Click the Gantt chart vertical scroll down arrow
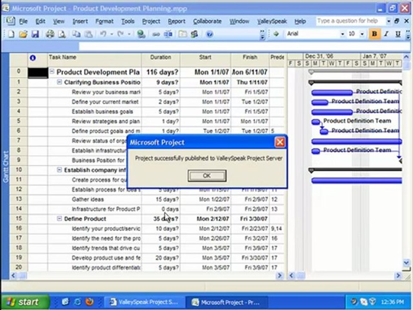 point(406,263)
